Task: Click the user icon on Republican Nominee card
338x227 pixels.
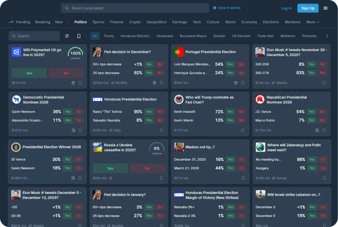Action: pyautogui.click(x=317, y=130)
